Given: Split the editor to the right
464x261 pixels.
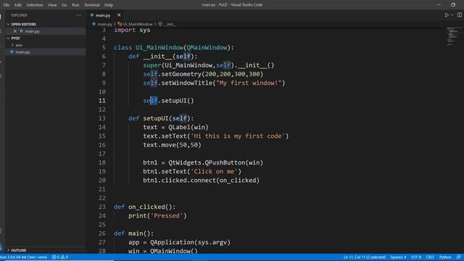Looking at the screenshot, I should [x=459, y=14].
